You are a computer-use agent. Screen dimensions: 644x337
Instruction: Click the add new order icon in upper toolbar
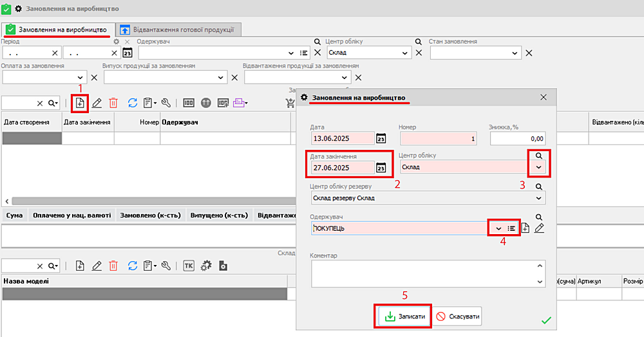pyautogui.click(x=80, y=102)
